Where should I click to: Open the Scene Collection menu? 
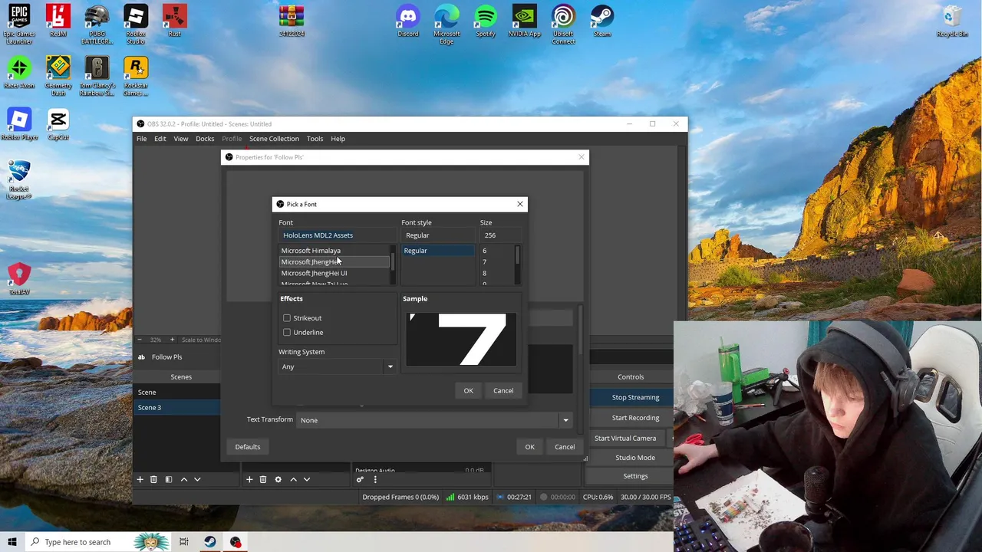[x=274, y=139]
